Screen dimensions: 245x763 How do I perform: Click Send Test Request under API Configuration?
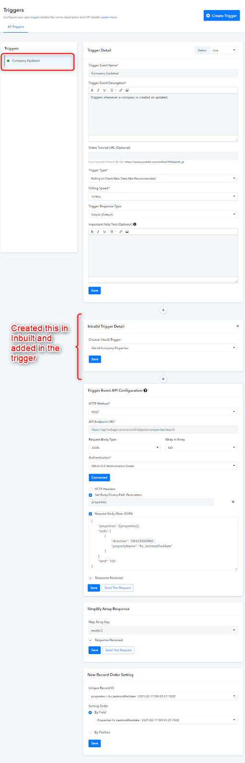(x=118, y=588)
